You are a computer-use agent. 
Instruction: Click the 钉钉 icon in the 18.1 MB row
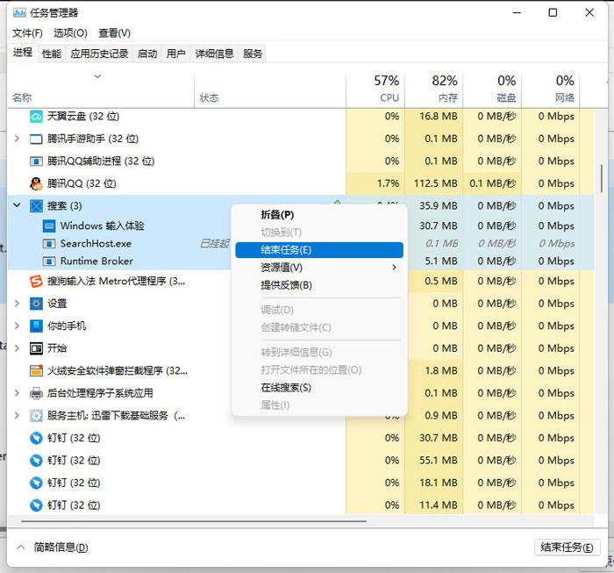click(x=36, y=483)
